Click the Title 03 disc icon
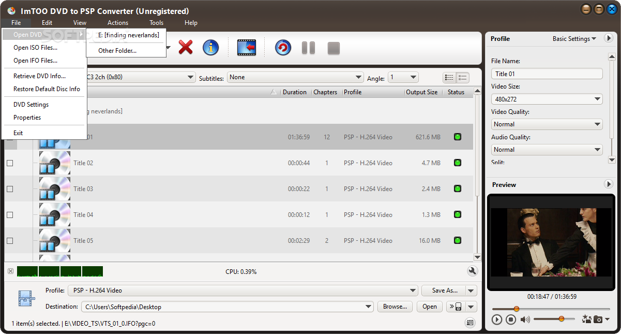This screenshot has height=334, width=621. [x=55, y=189]
